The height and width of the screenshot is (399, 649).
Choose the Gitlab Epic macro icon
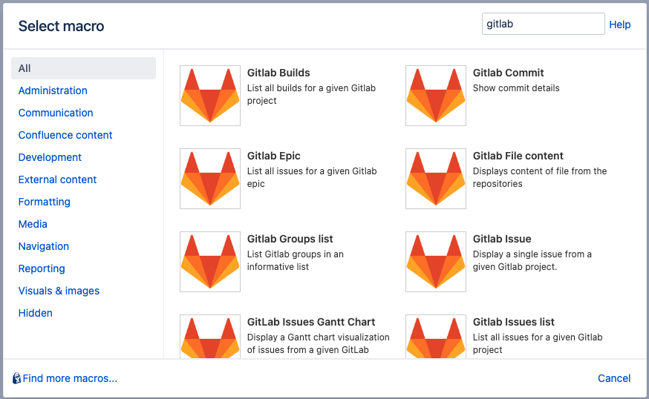click(210, 179)
